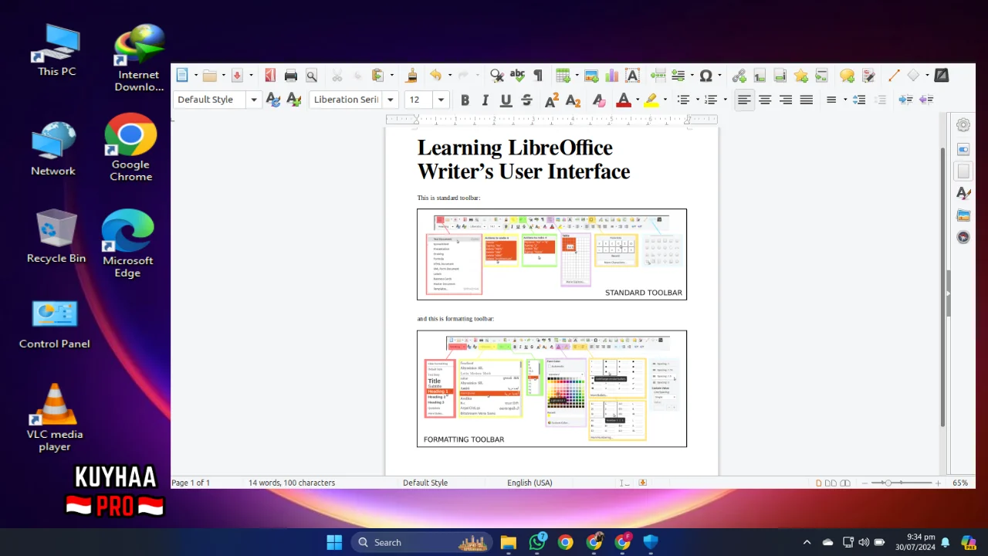Click the Paste clipboard icon
The width and height of the screenshot is (988, 556).
tap(377, 75)
